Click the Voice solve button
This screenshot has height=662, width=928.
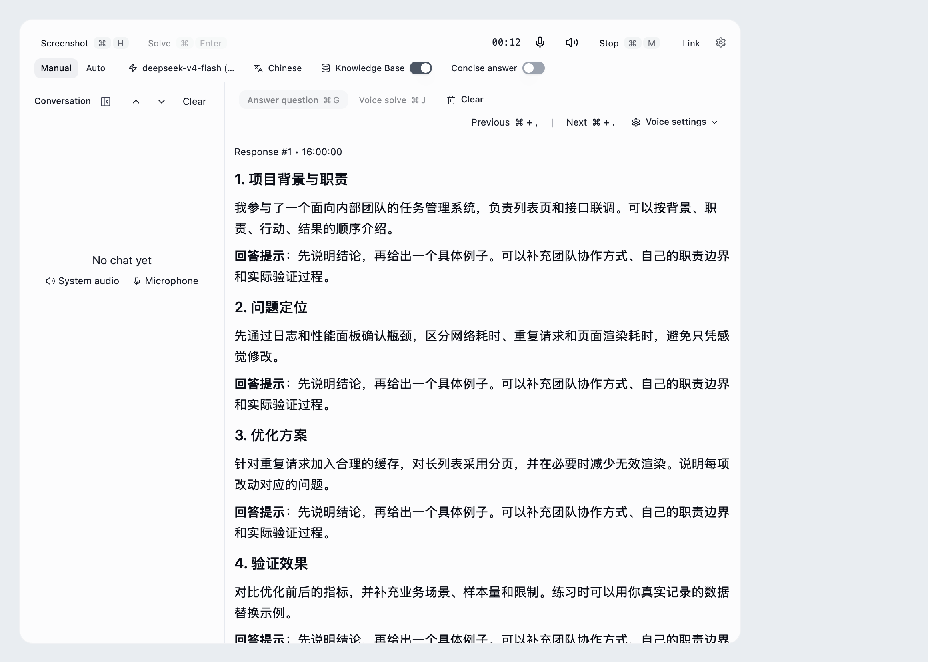click(392, 100)
